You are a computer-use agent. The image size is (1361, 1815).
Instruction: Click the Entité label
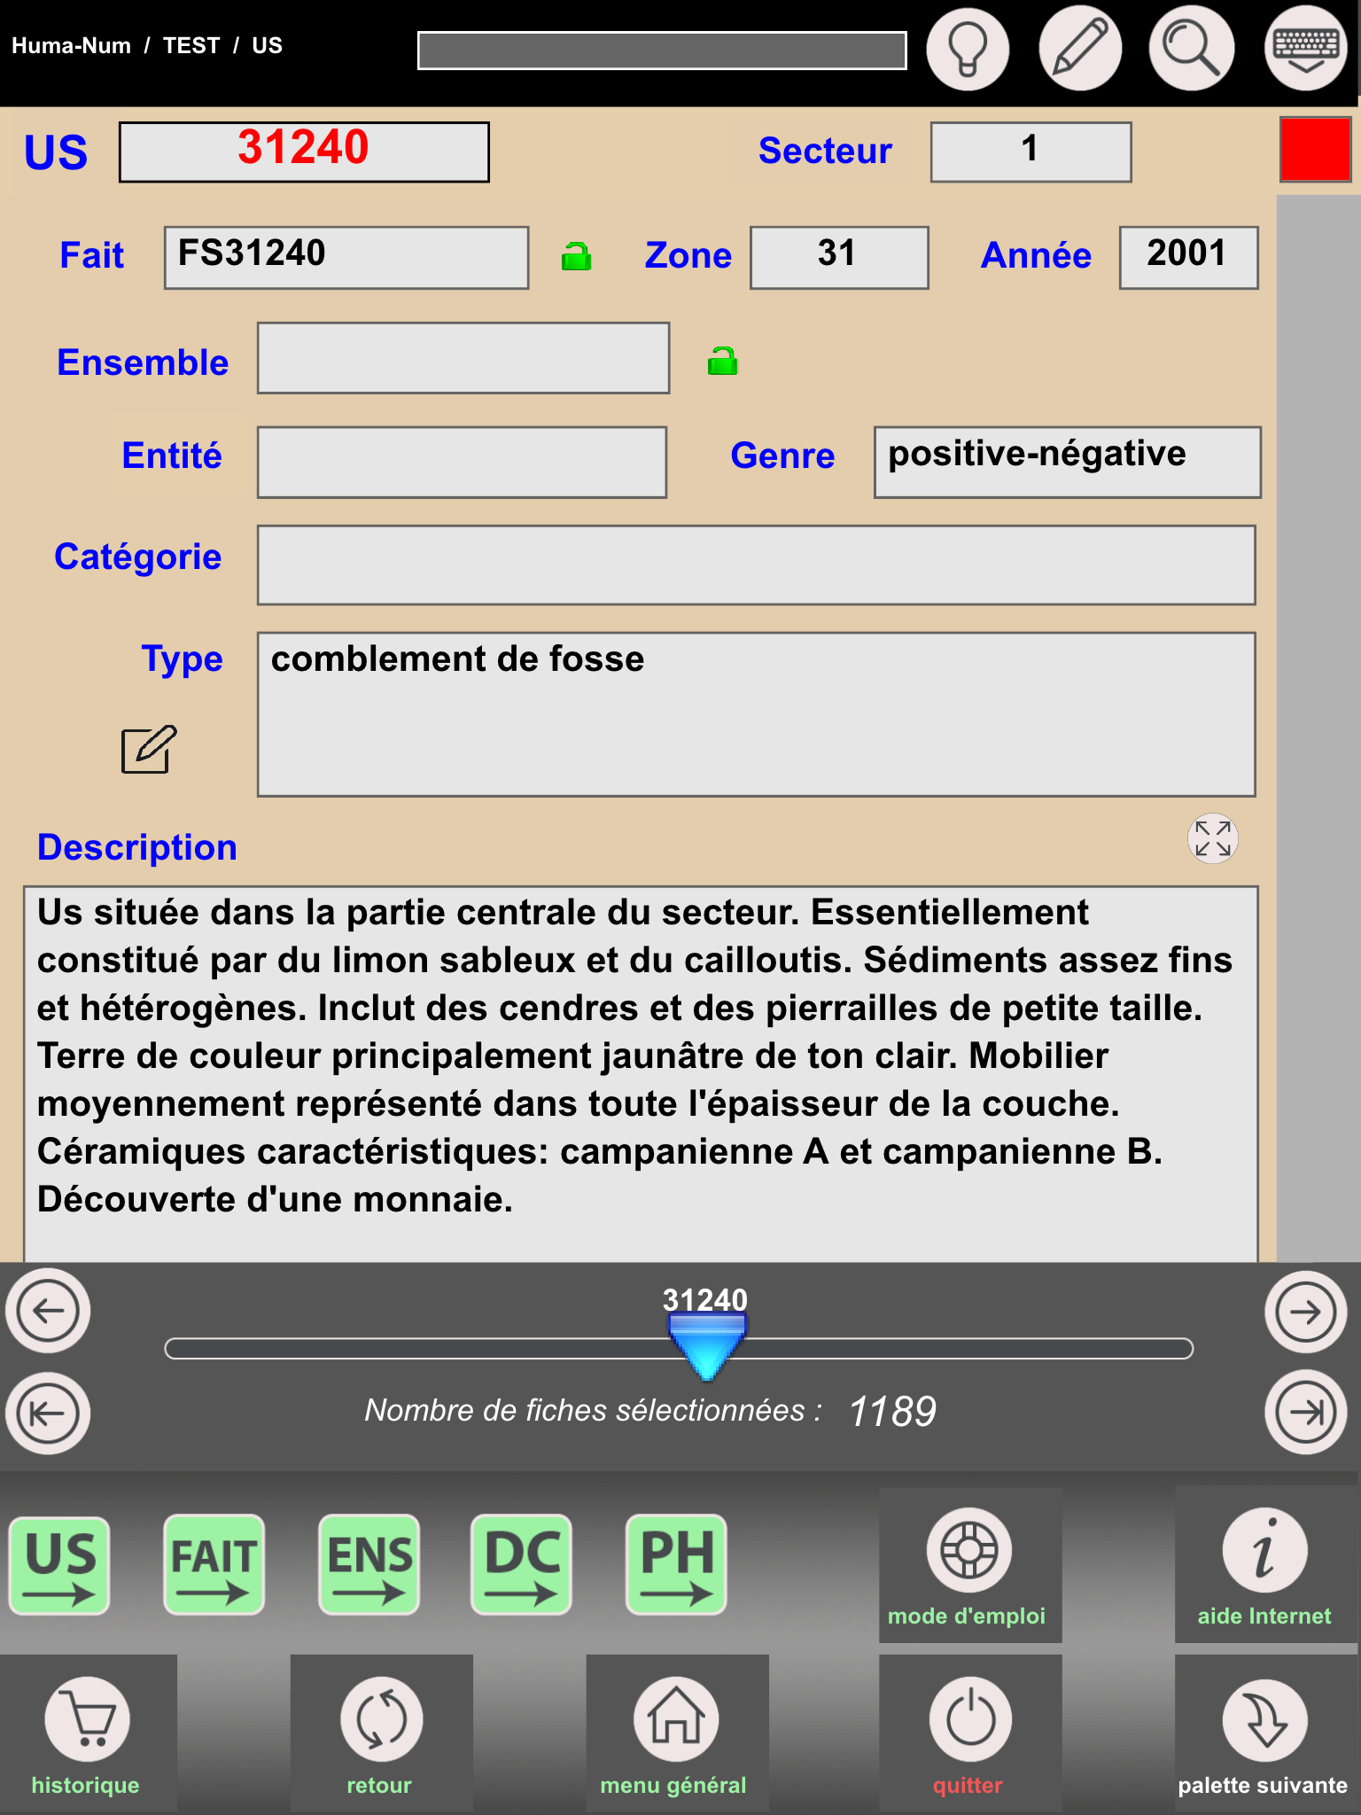[x=172, y=456]
